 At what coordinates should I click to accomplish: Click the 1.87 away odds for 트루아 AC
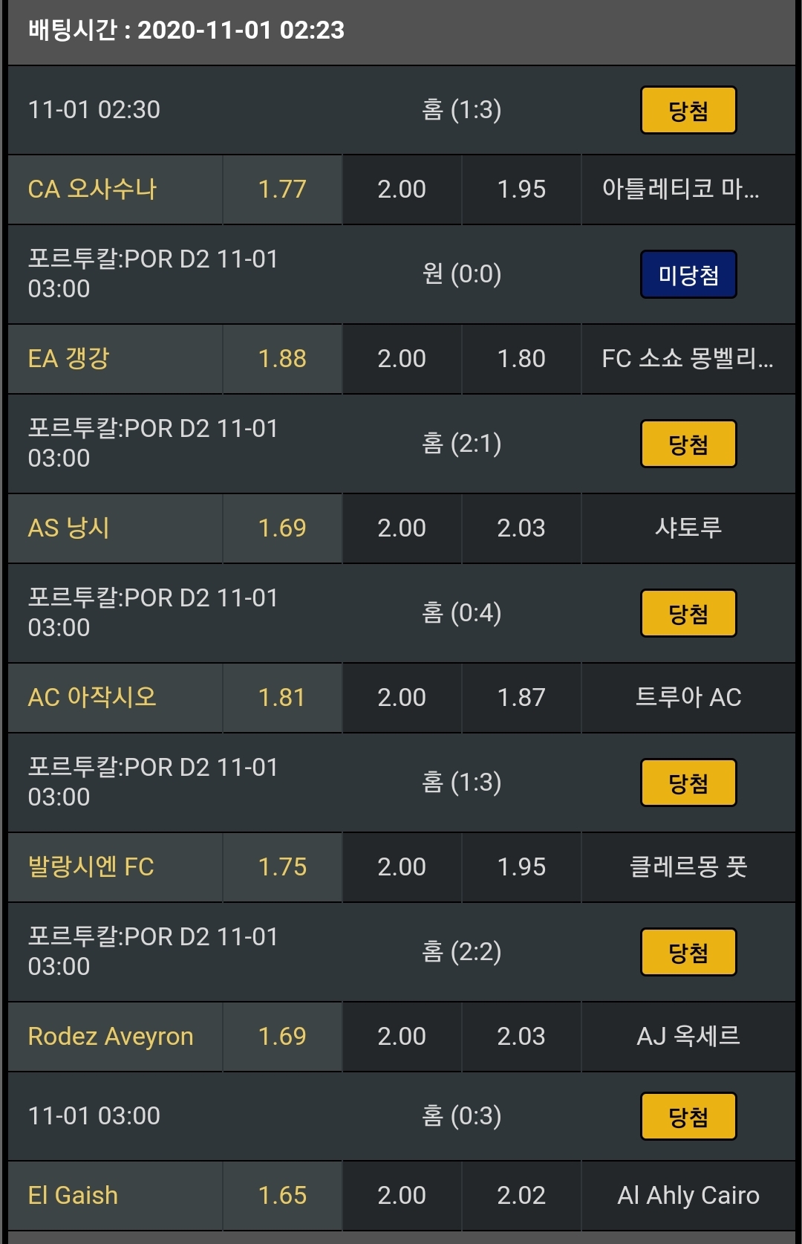[x=521, y=698]
